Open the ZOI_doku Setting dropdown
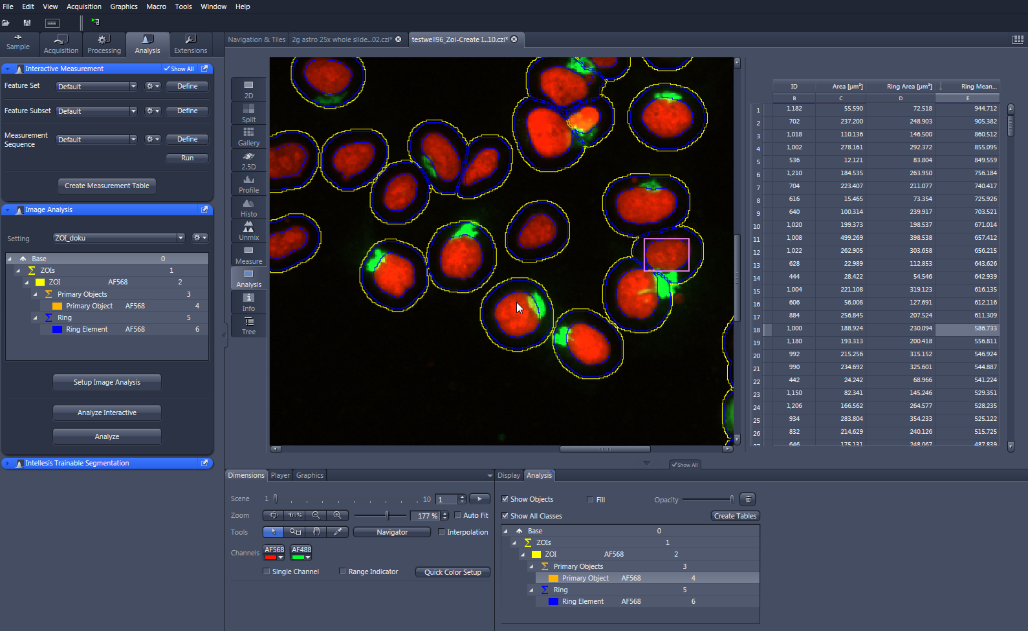Screen dimensions: 1028x631 [118, 238]
